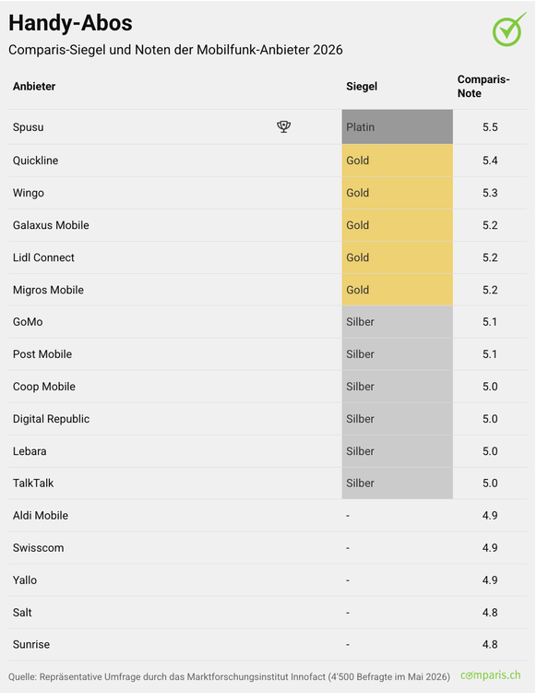Click the Anbieter column header
Viewport: 537px width, 693px height.
tap(34, 86)
